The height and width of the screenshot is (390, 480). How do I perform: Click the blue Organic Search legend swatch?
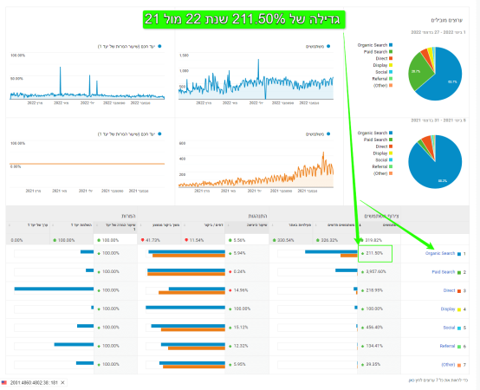click(x=391, y=45)
